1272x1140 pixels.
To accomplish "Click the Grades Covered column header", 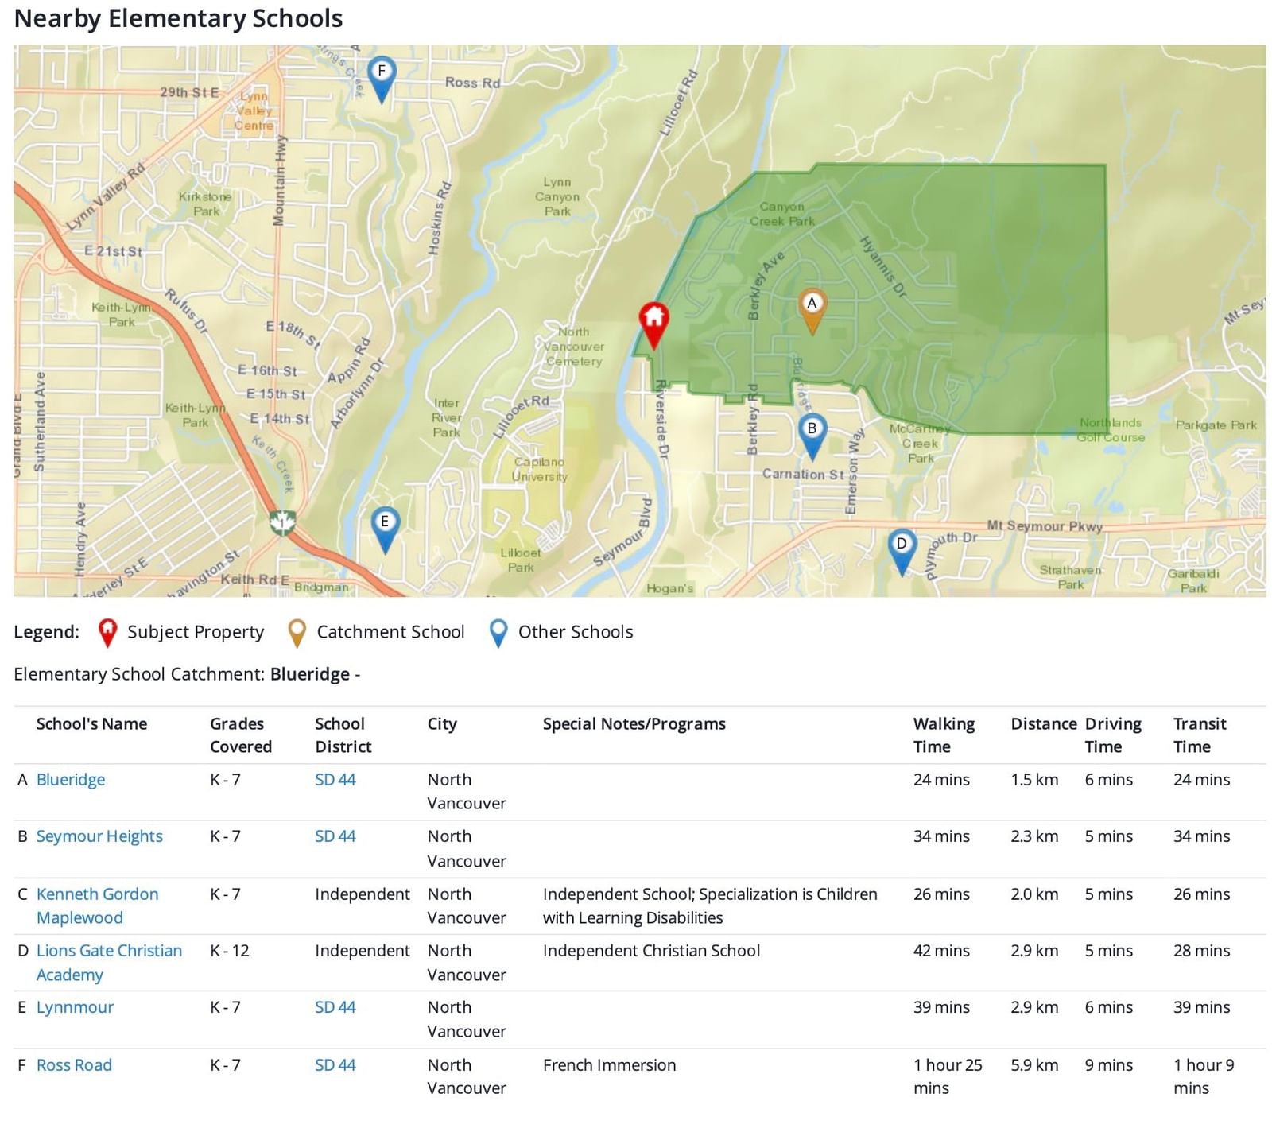I will click(x=241, y=735).
